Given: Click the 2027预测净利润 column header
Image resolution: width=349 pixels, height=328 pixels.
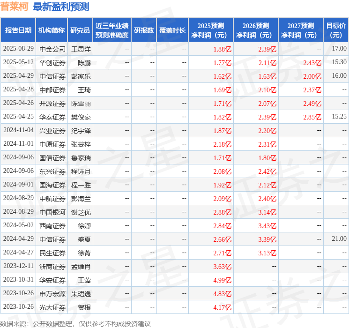Looking at the screenshot, I should tap(301, 30).
